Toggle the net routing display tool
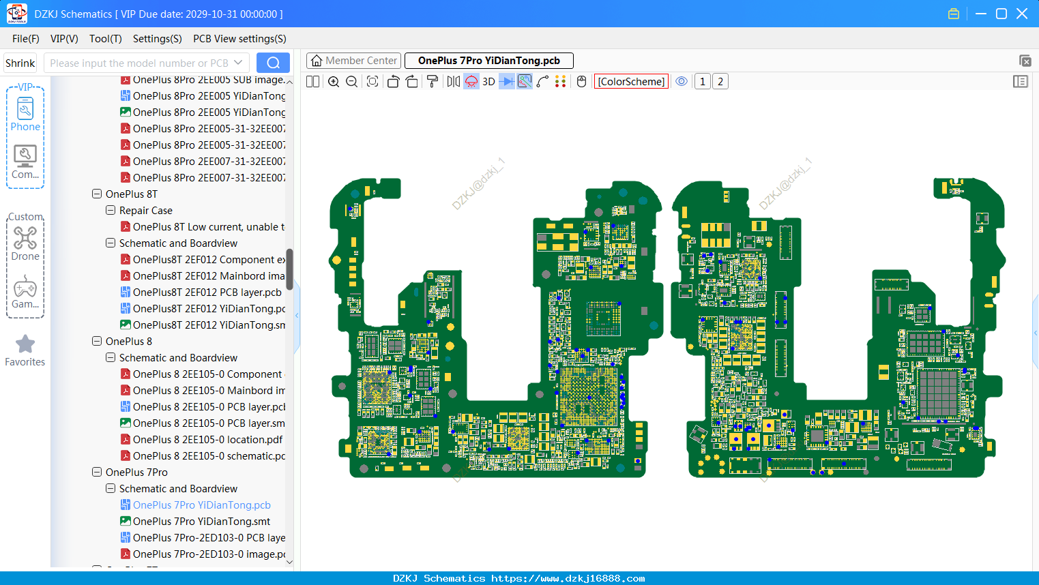The width and height of the screenshot is (1039, 585). [525, 82]
